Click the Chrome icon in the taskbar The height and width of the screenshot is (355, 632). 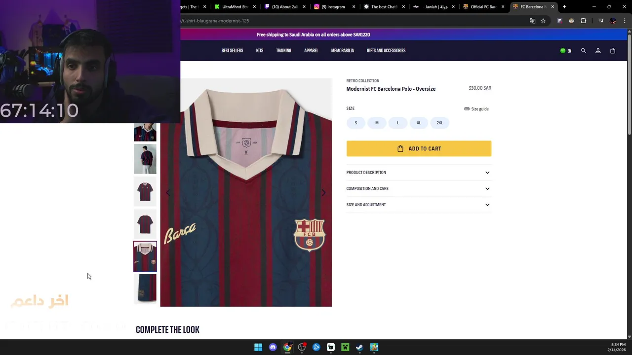(x=287, y=347)
